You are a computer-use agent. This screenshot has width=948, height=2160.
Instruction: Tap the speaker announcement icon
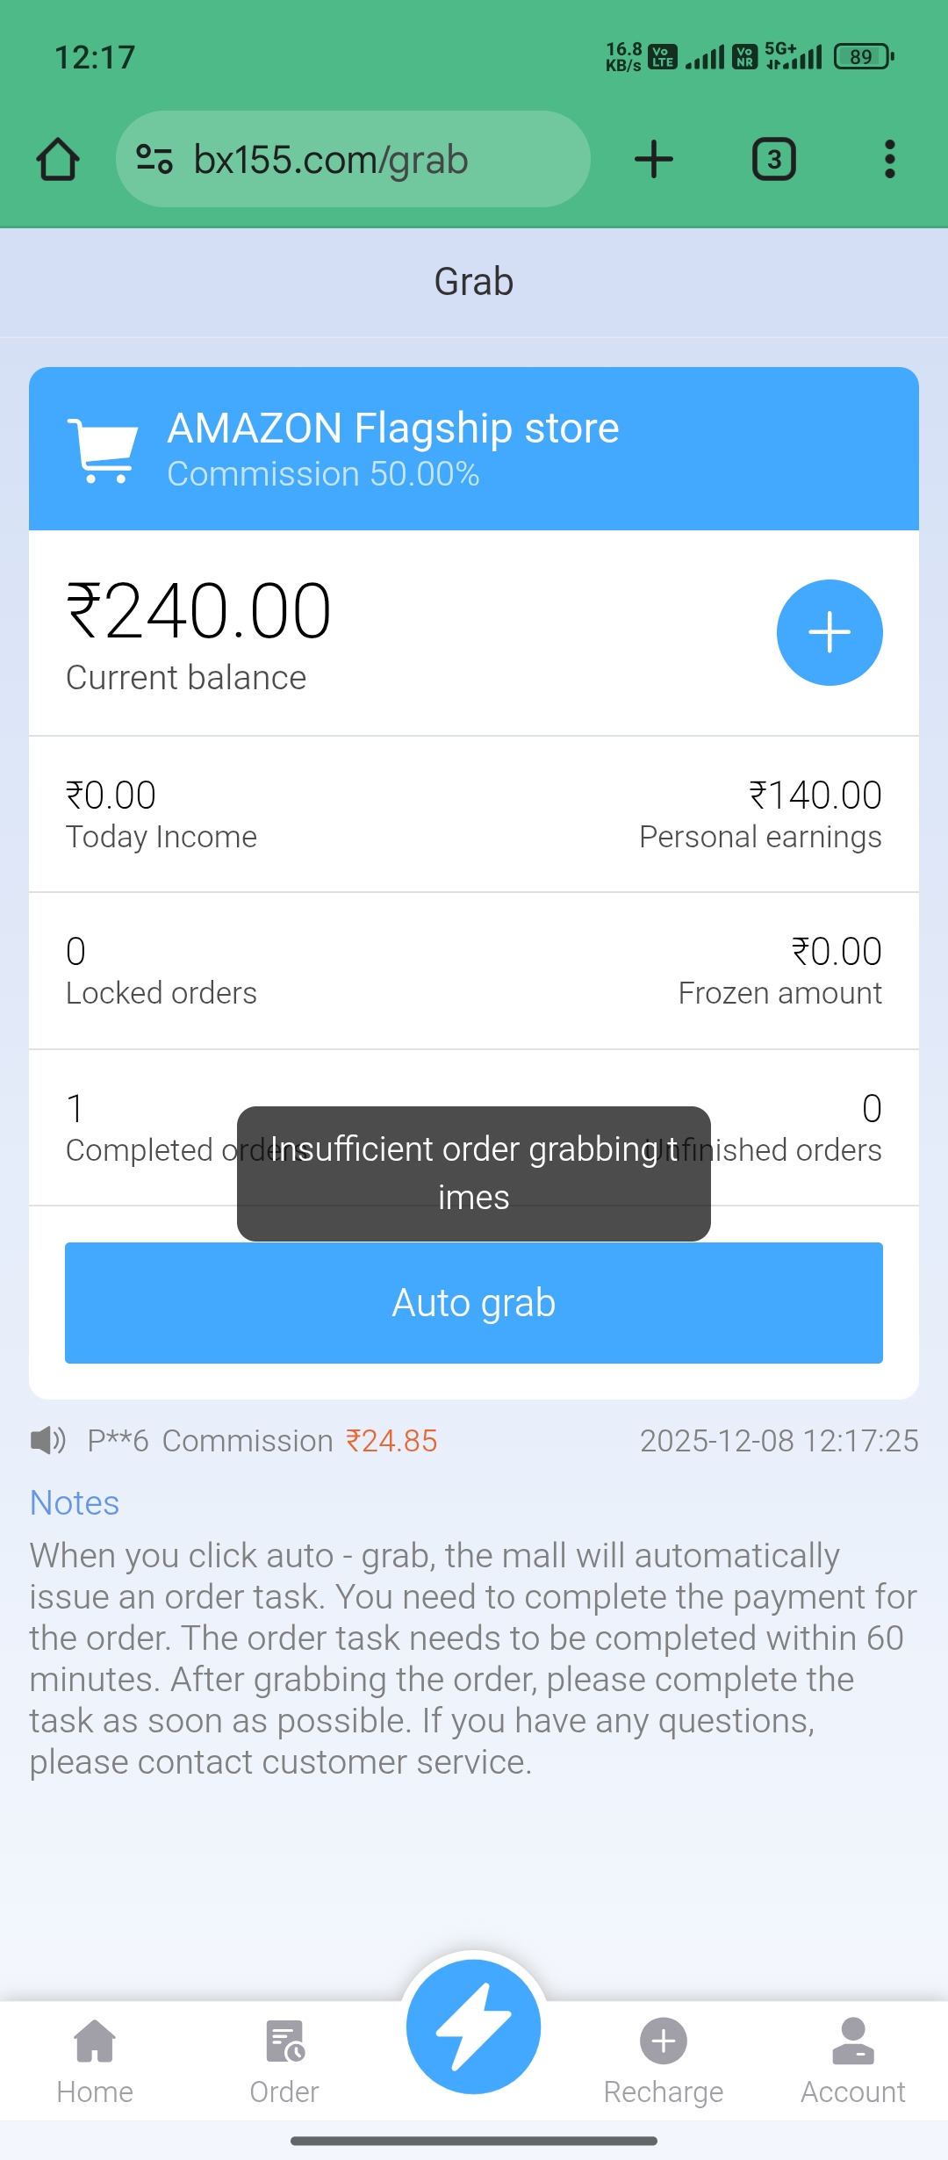point(48,1440)
